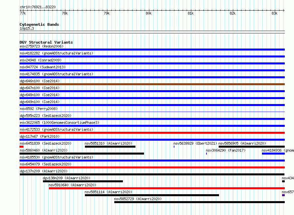Click the nsv5852729 (Almarri2020) label
Screen dimensions: 294x215
[138, 199]
